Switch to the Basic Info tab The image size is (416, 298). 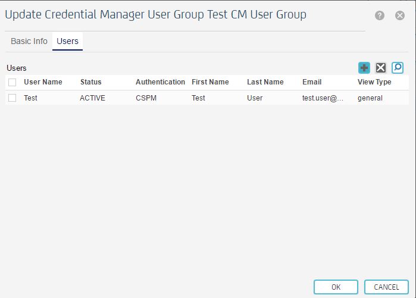point(29,42)
